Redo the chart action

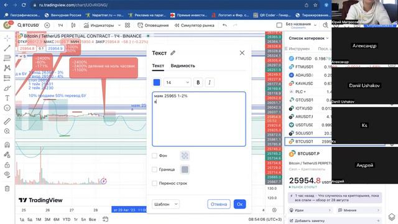[235, 25]
